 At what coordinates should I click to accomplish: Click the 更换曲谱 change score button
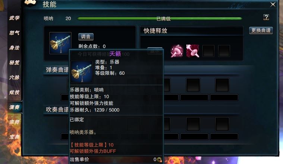click(x=261, y=30)
